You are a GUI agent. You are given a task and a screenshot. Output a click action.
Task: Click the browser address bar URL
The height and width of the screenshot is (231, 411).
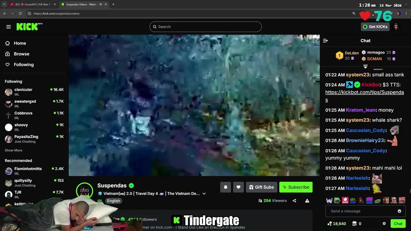[57, 13]
